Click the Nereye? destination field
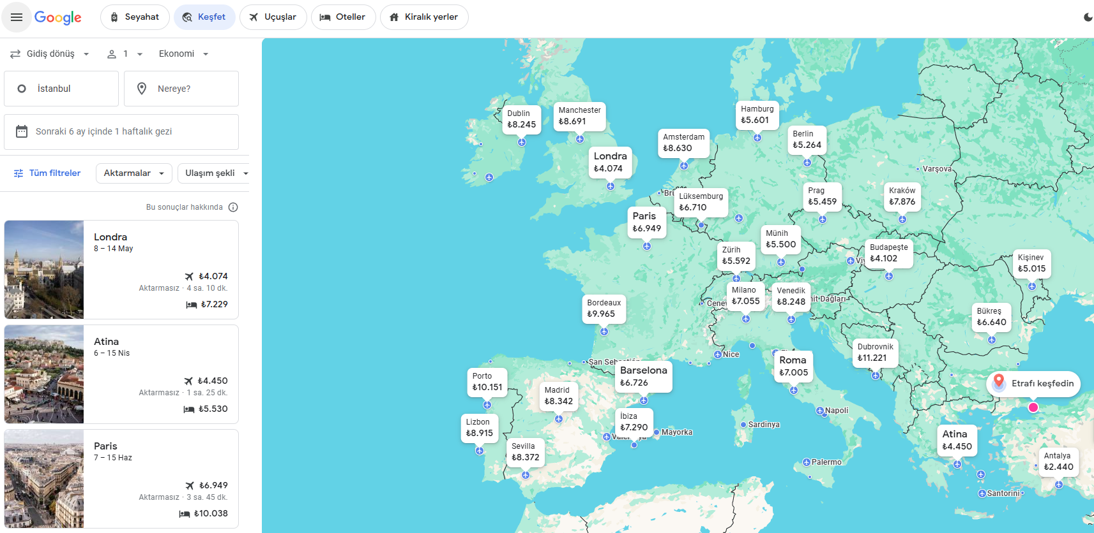The height and width of the screenshot is (533, 1094). [x=181, y=89]
